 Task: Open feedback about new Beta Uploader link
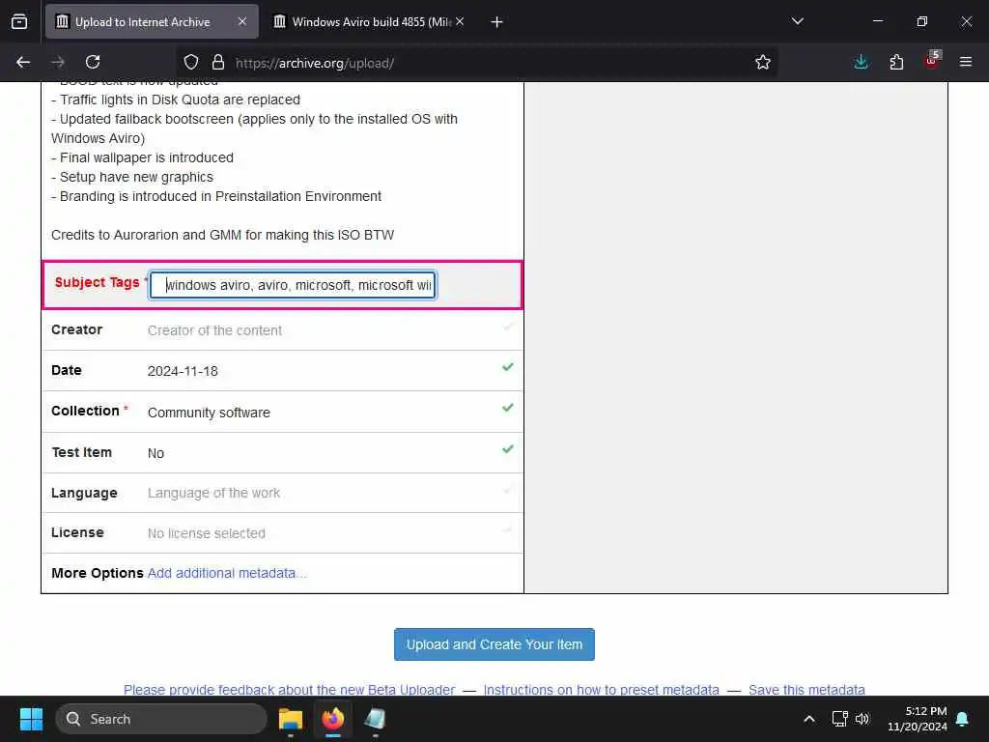coord(290,690)
